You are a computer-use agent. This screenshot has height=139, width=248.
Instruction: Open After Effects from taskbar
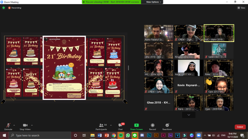point(170,135)
